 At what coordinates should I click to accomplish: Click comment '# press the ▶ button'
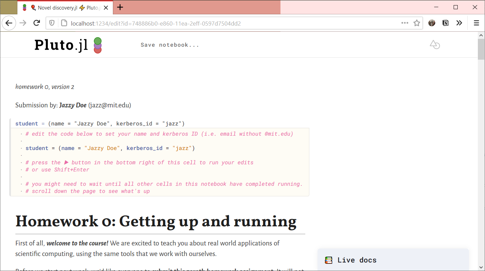[x=139, y=163]
